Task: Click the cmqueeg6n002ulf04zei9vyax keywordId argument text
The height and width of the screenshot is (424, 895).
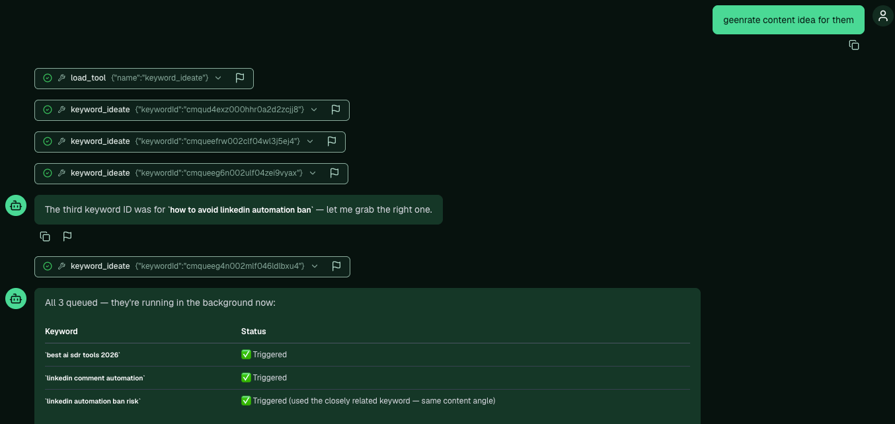Action: [219, 173]
